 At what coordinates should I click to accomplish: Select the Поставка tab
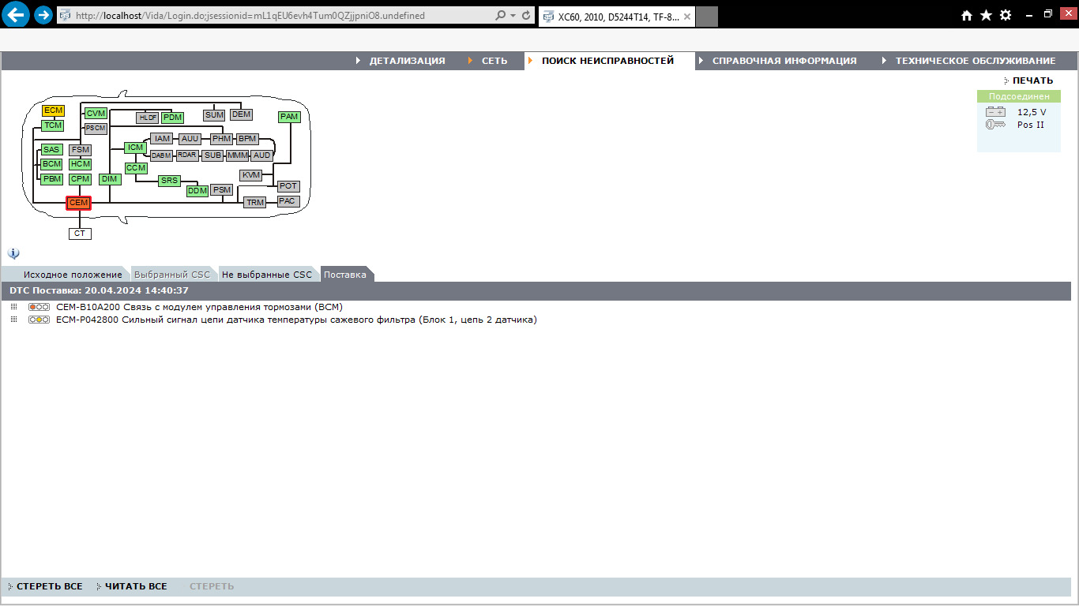tap(345, 275)
